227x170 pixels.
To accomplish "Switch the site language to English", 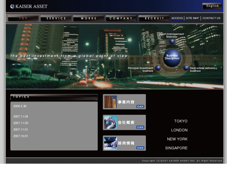I will tap(212, 6).
